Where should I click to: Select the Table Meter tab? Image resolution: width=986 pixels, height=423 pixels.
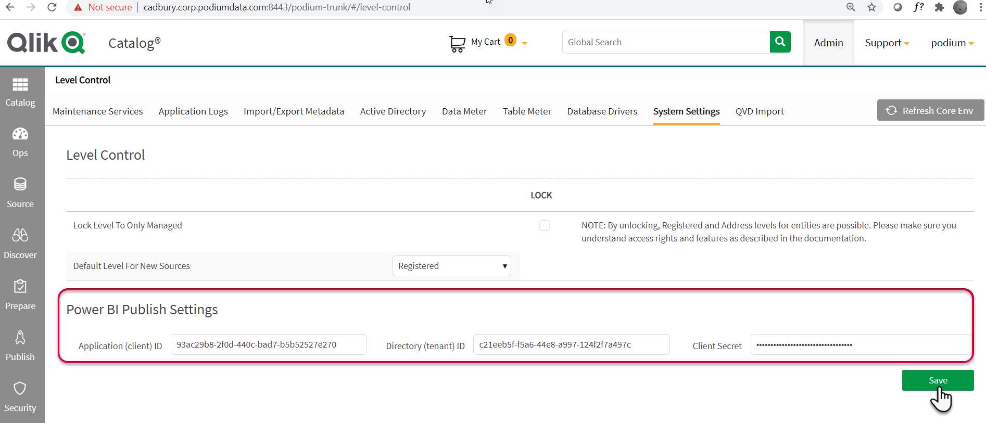point(527,111)
